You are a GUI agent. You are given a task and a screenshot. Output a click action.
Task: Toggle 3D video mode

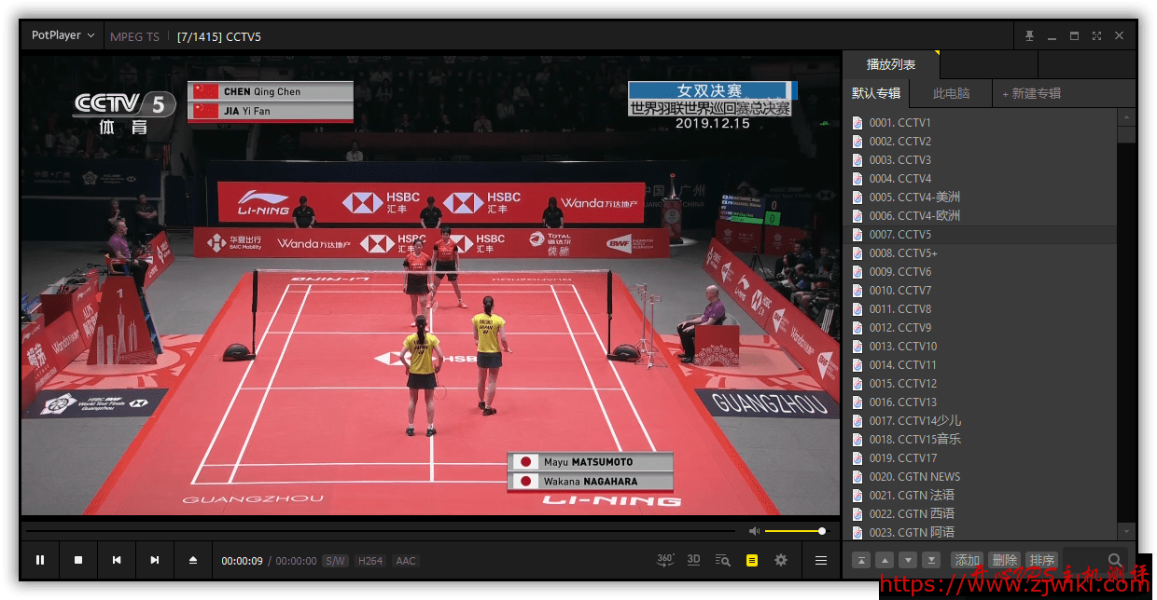coord(693,560)
